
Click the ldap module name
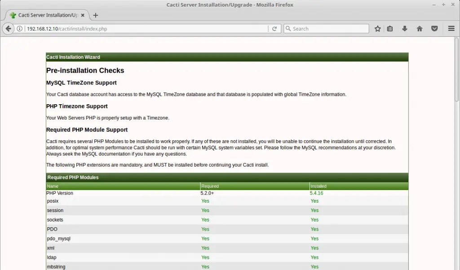point(51,257)
